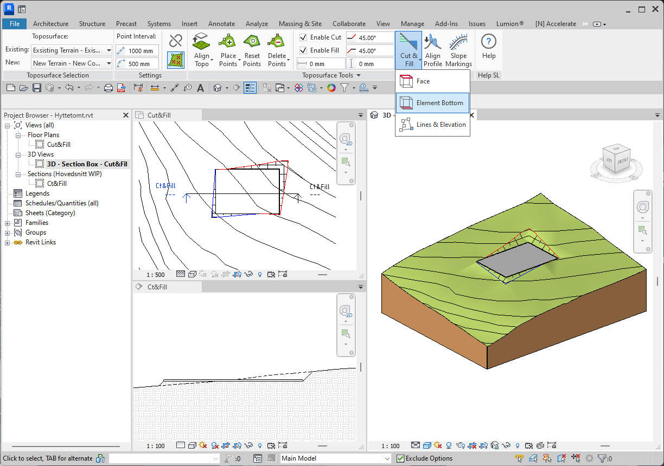Image resolution: width=664 pixels, height=466 pixels.
Task: Open the Existing Toposurface dropdown
Action: 108,50
